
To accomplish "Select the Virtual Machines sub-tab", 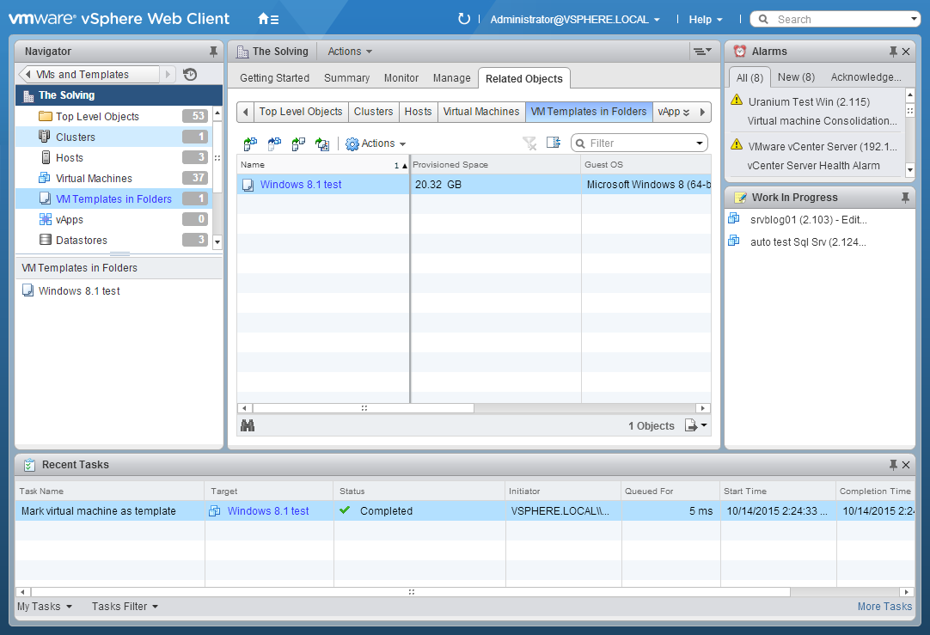I will tap(481, 112).
